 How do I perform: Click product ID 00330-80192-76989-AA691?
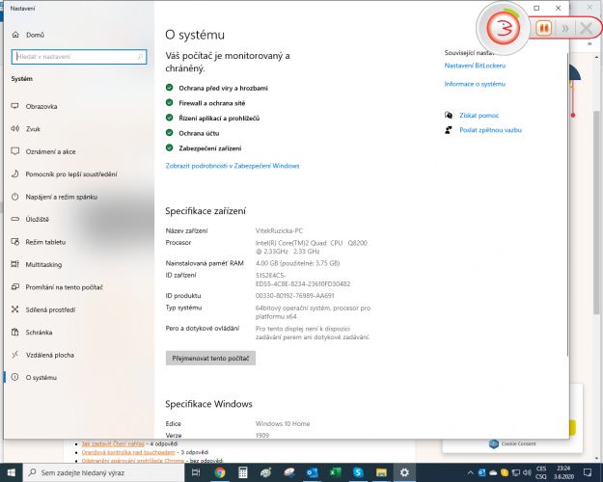(294, 296)
